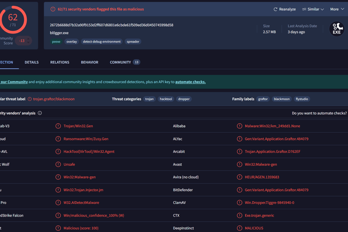Select the peexe tag
Image resolution: width=348 pixels, height=232 pixels.
(x=56, y=42)
